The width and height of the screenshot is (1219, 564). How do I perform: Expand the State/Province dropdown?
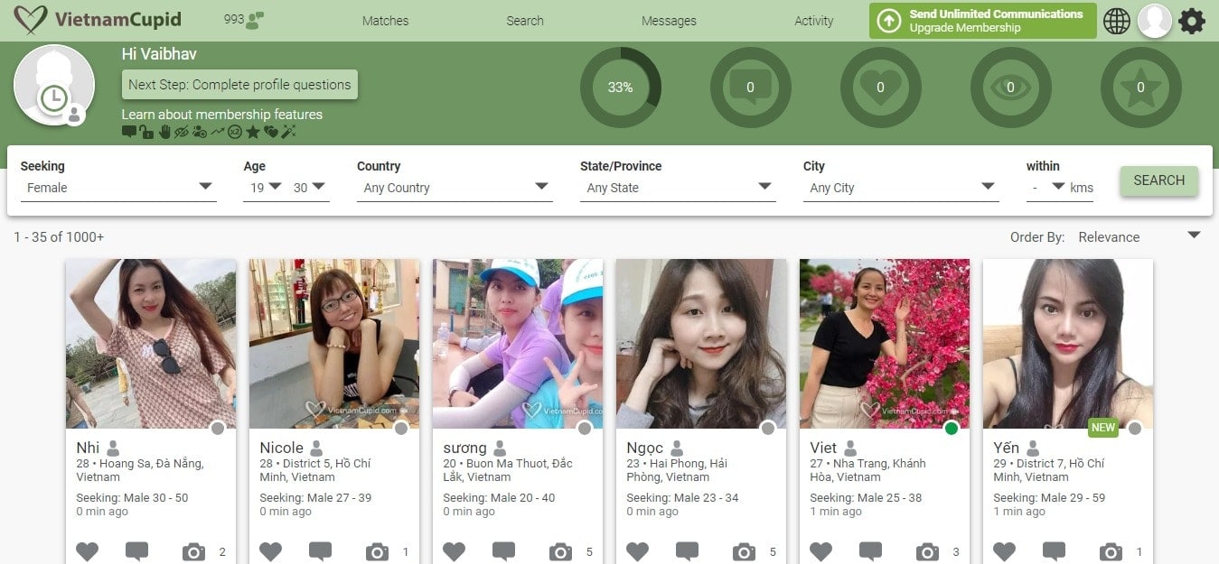(678, 188)
